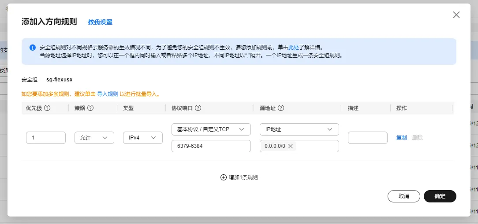Click the 教我设置 tutorial link
The width and height of the screenshot is (478, 224).
pos(100,22)
